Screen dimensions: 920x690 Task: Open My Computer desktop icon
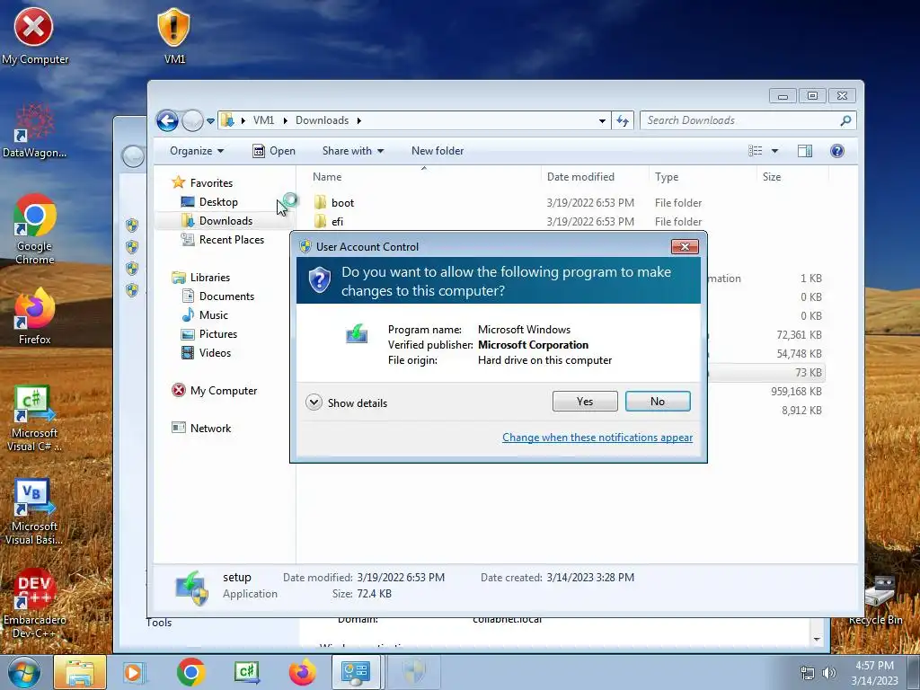pyautogui.click(x=34, y=36)
